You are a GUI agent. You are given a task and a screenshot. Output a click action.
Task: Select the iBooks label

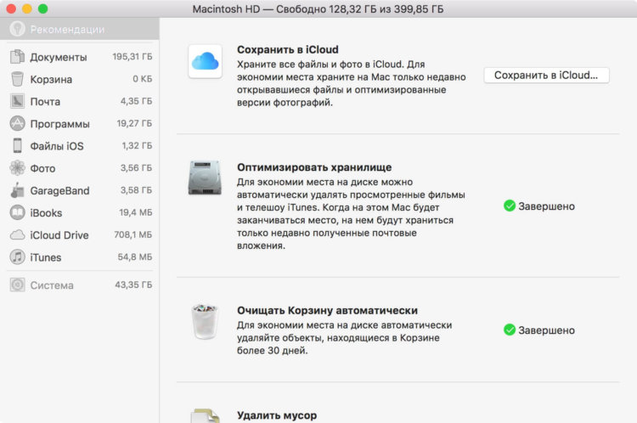46,213
